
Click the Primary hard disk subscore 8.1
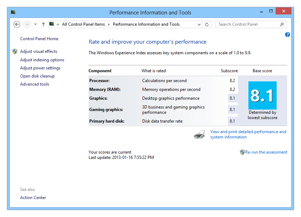click(x=232, y=121)
